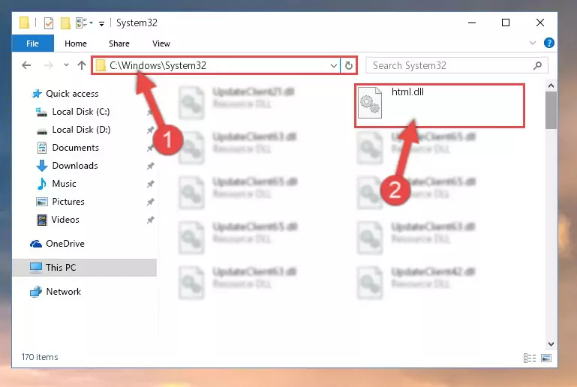Open the address bar history dropdown

[x=333, y=66]
